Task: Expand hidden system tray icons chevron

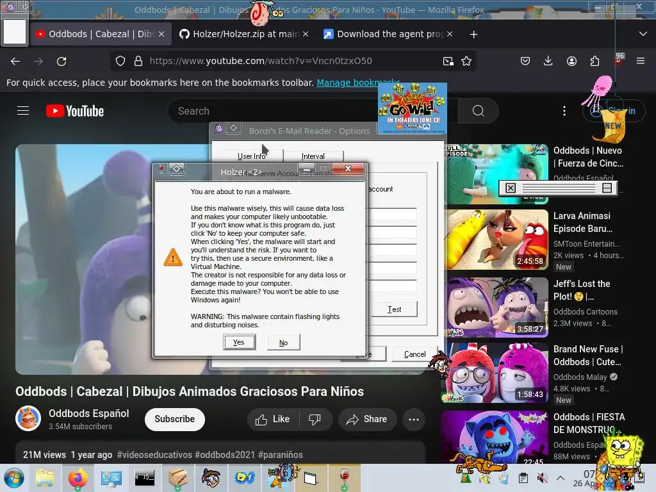Action: click(x=561, y=478)
